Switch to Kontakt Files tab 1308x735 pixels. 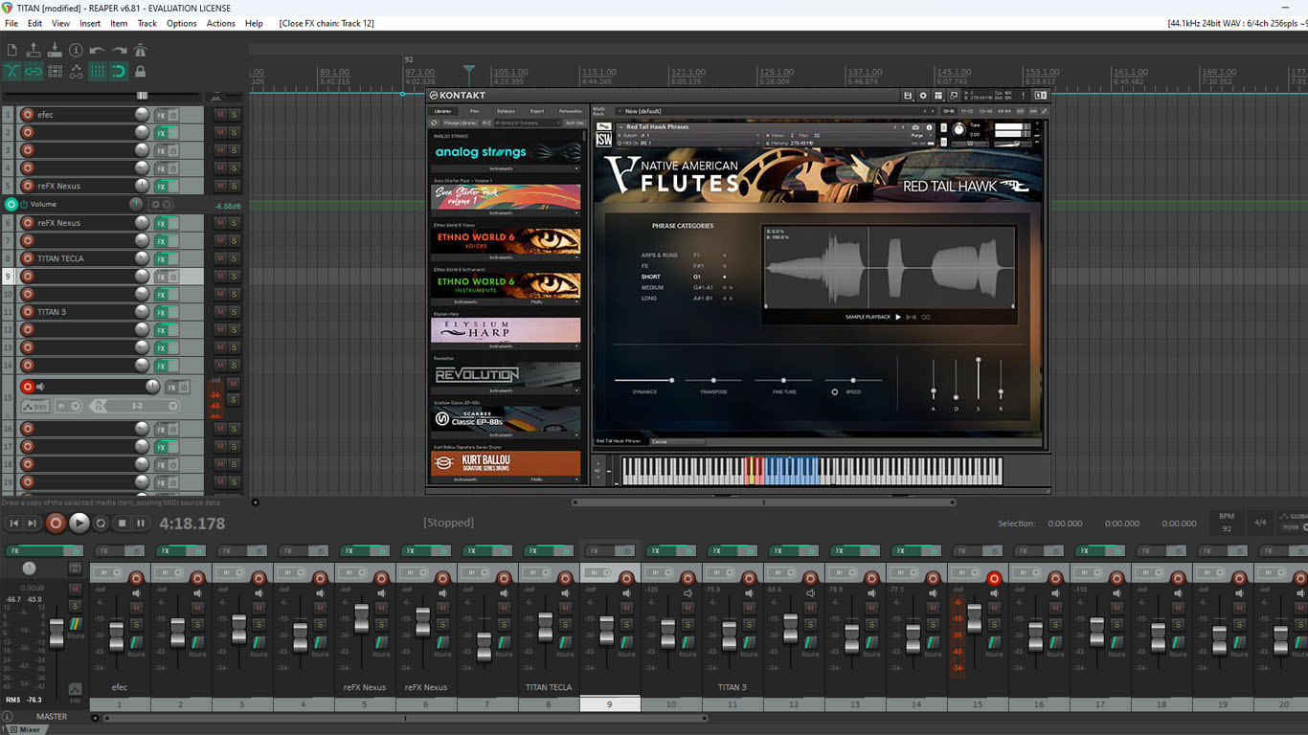pyautogui.click(x=475, y=111)
